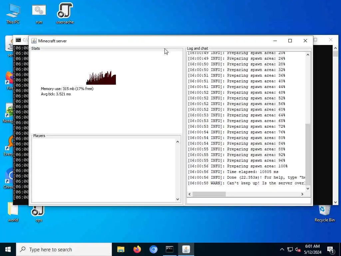Open the notification center icon

pyautogui.click(x=330, y=250)
